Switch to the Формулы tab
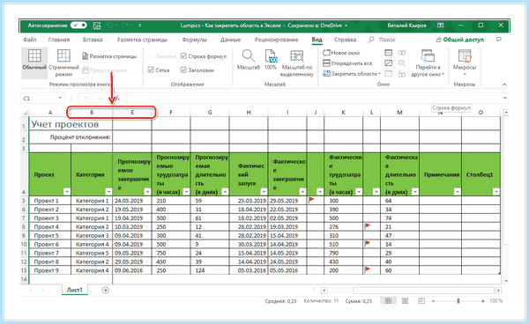 tap(194, 40)
